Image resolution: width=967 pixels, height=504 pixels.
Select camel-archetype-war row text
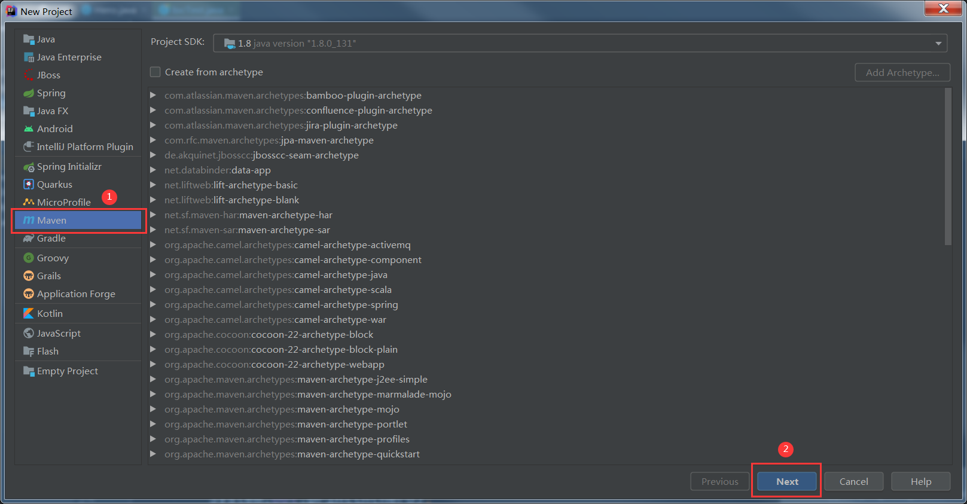coord(275,320)
